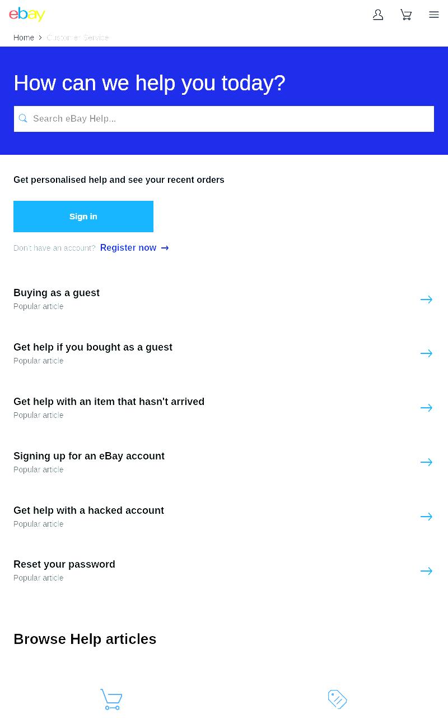Open the shopping cart icon in header

point(406,15)
